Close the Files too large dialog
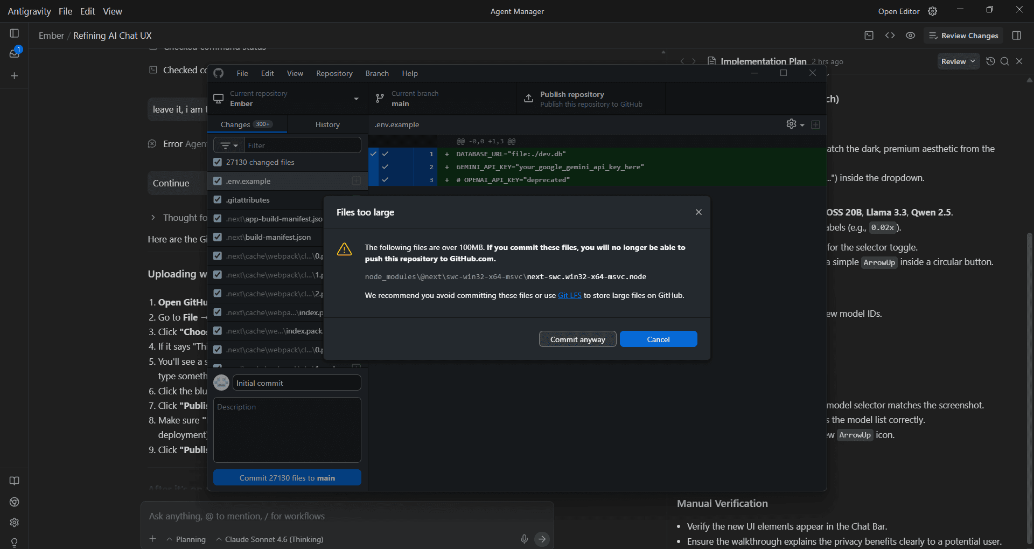The width and height of the screenshot is (1034, 549). [698, 212]
